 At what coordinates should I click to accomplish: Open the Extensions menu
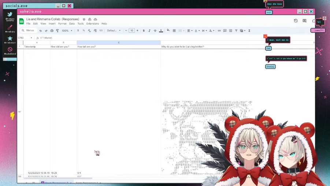click(92, 23)
